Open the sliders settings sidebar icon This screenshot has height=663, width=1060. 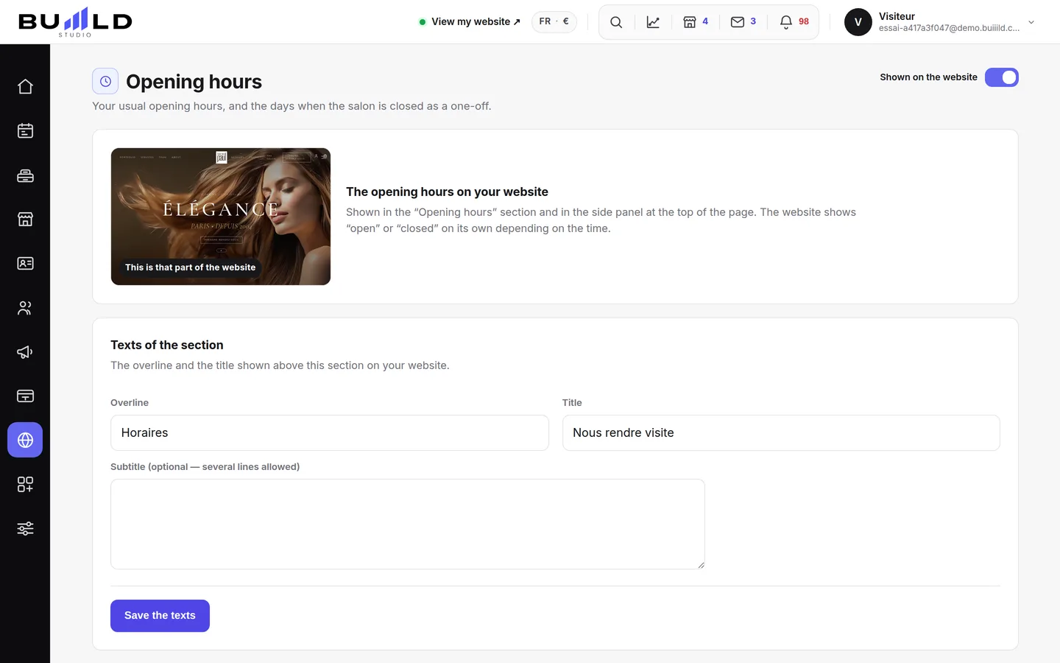click(x=25, y=528)
